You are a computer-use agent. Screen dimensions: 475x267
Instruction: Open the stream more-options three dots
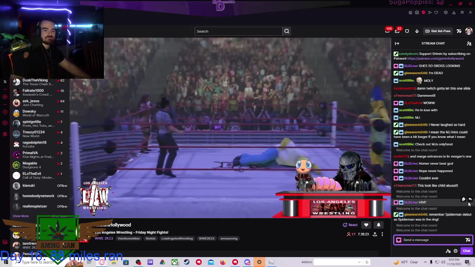click(382, 234)
